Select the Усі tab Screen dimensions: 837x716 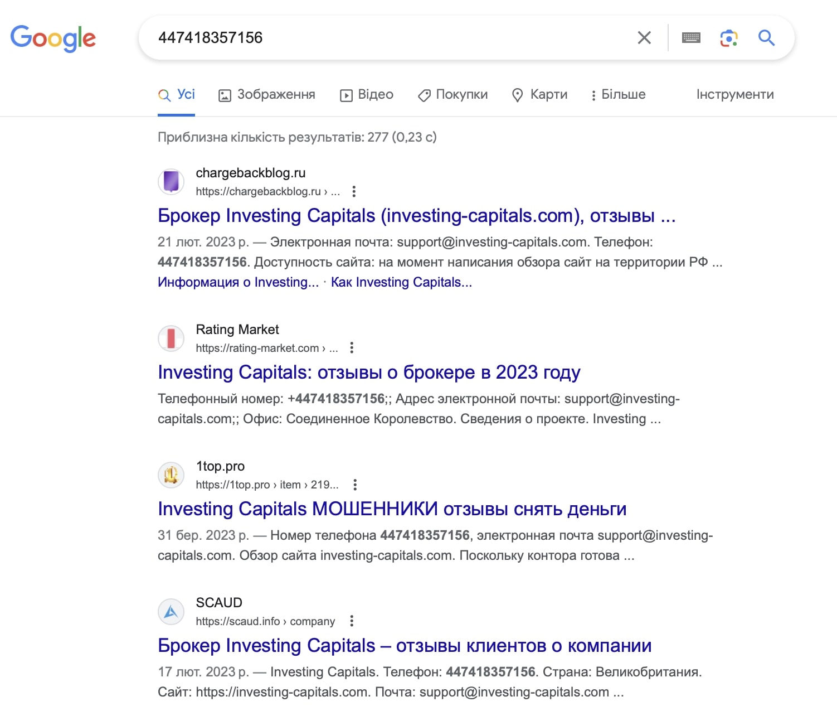pos(176,95)
